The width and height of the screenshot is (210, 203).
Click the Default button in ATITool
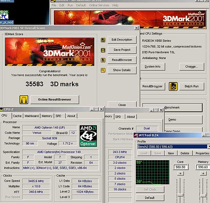coord(150,198)
